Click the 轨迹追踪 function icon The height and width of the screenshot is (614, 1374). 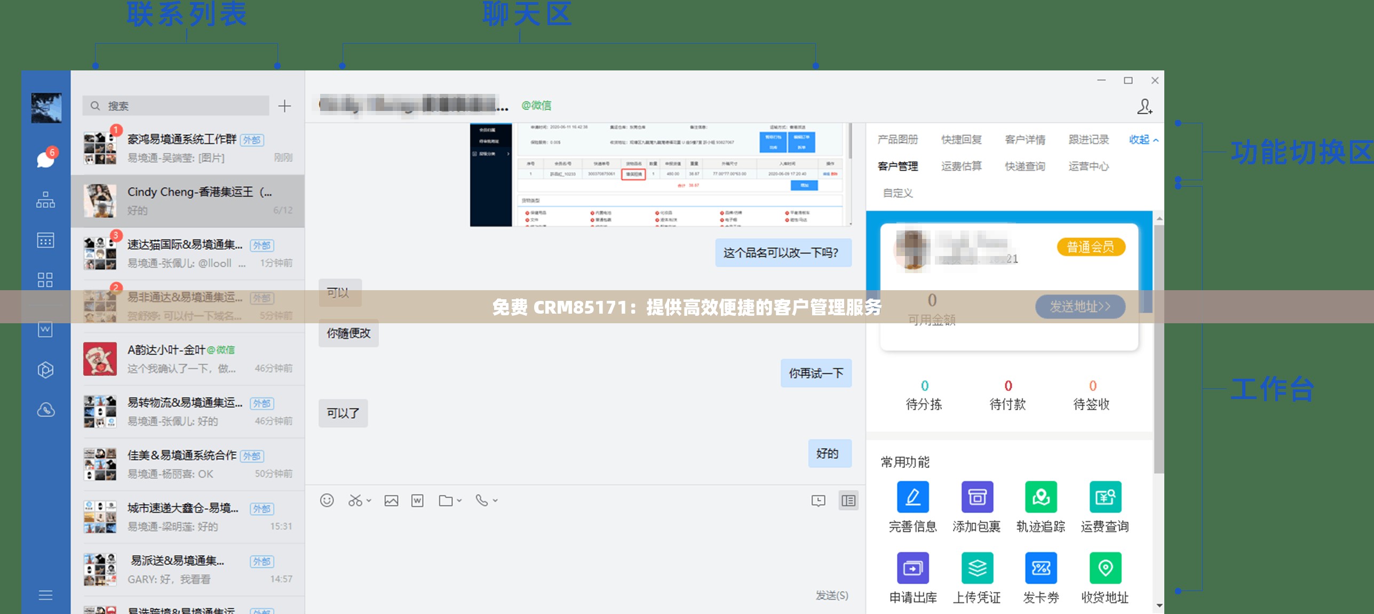coord(1041,497)
